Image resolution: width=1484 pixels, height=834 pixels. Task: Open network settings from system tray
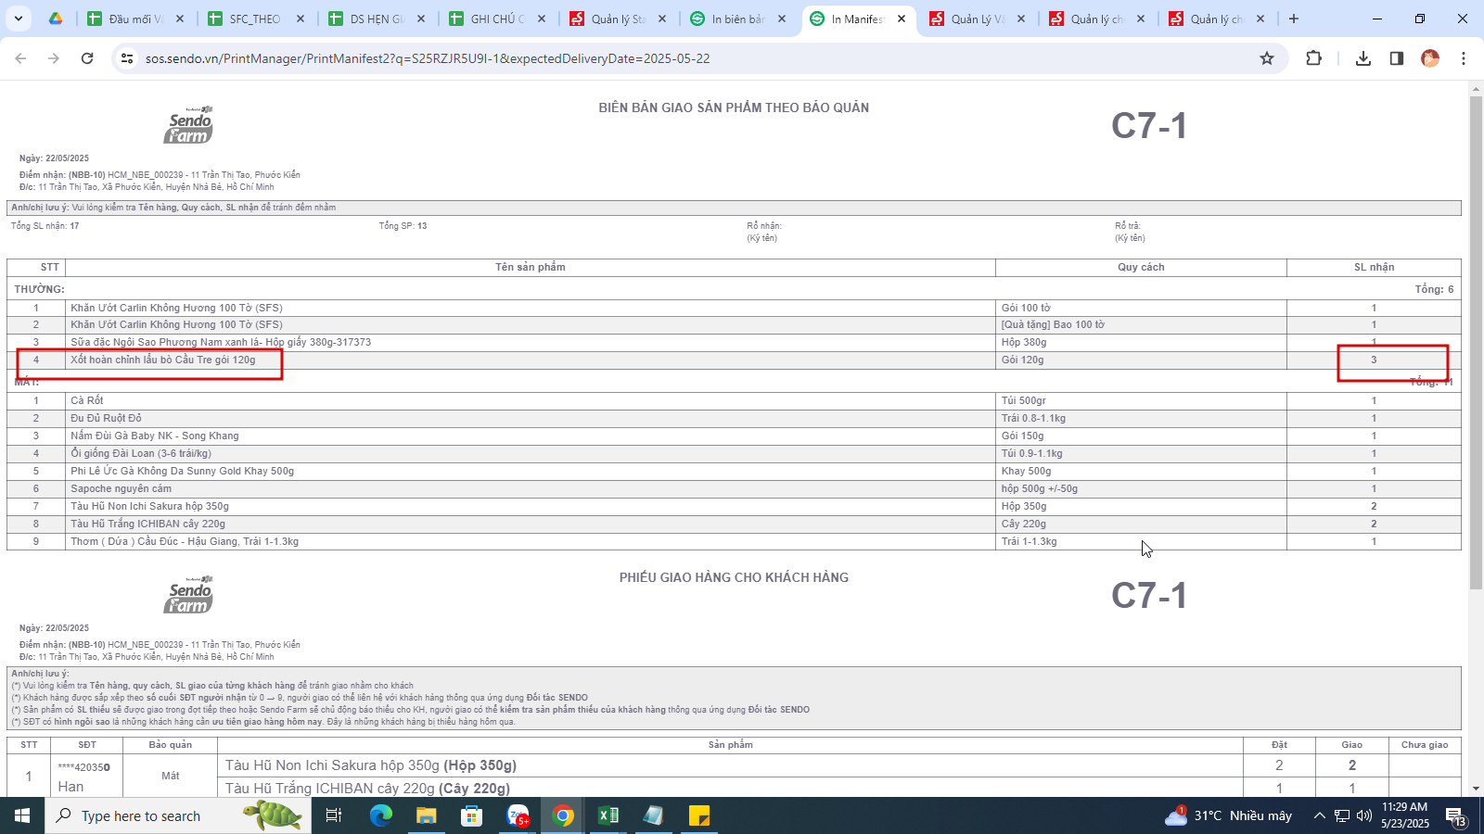pyautogui.click(x=1342, y=815)
